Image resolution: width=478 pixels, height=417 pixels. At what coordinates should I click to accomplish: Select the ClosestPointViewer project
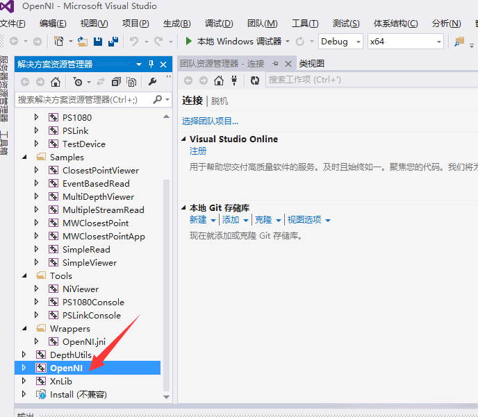(101, 171)
